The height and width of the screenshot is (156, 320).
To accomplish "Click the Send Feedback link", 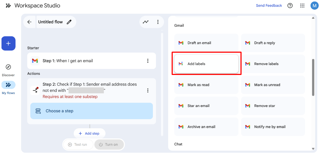I will (269, 6).
